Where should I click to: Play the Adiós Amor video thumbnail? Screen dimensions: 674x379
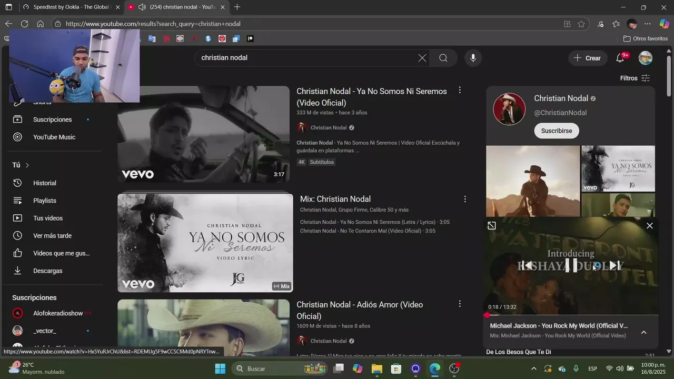click(x=203, y=328)
